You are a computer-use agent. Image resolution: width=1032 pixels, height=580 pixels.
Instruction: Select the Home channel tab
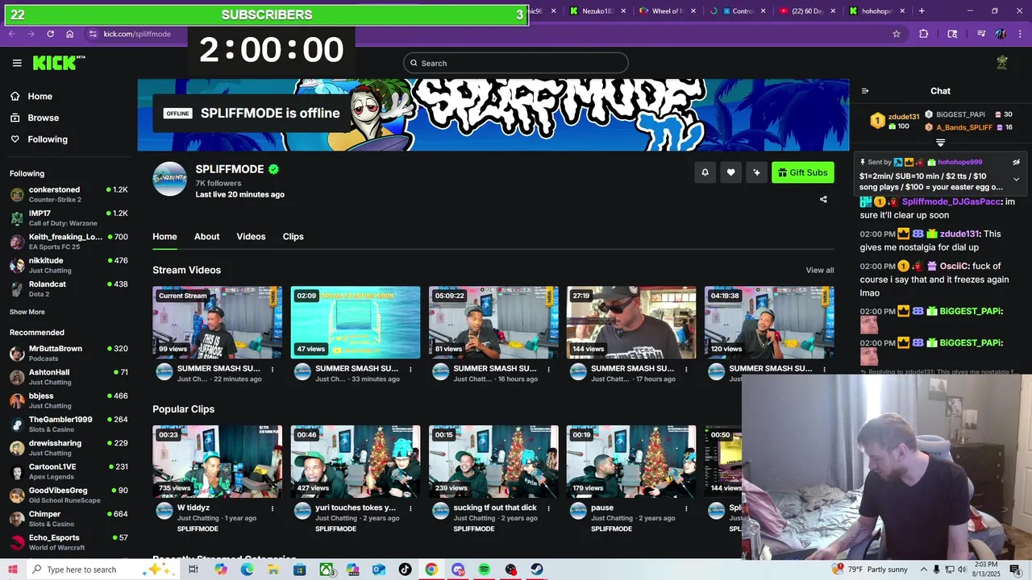coord(164,236)
